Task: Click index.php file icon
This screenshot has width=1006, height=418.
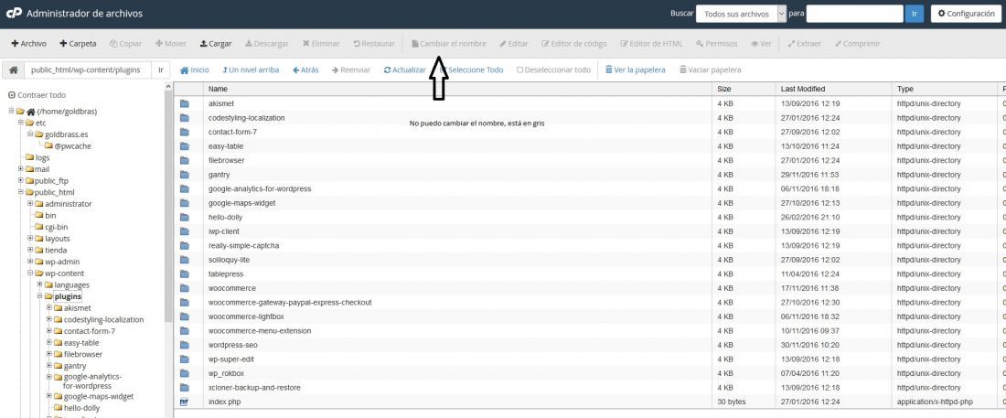Action: coord(185,402)
